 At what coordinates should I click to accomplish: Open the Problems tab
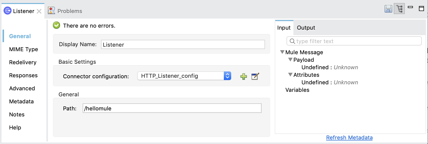(70, 11)
